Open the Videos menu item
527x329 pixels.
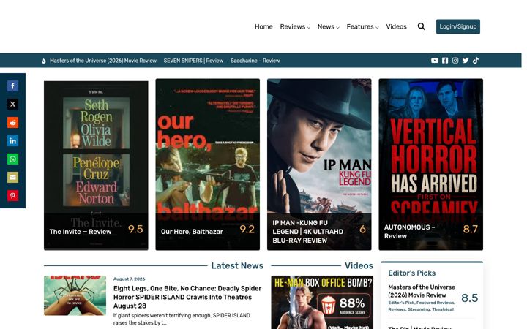pos(396,26)
